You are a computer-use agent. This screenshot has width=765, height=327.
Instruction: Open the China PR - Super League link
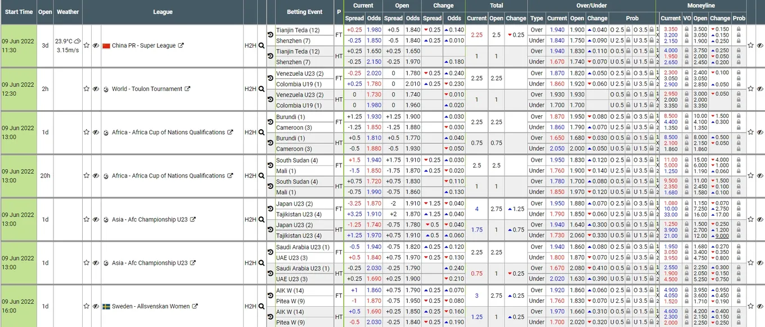[144, 46]
